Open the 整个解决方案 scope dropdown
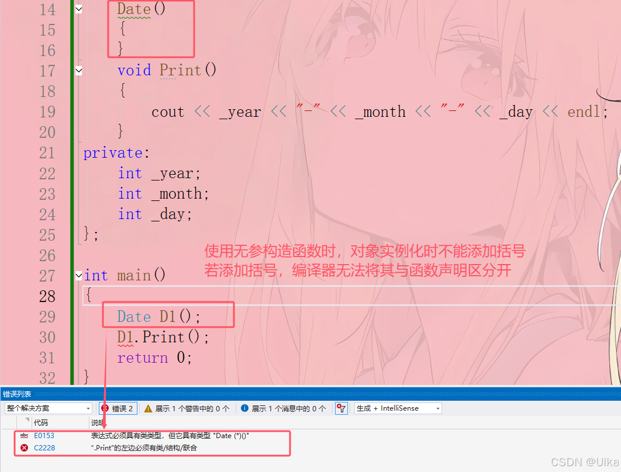Screen dimensions: 621x472 pyautogui.click(x=49, y=408)
